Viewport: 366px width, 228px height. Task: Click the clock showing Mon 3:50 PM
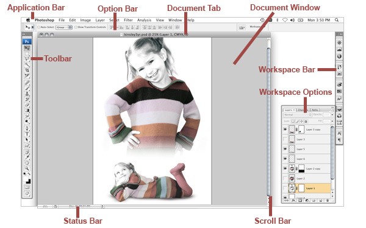[318, 20]
